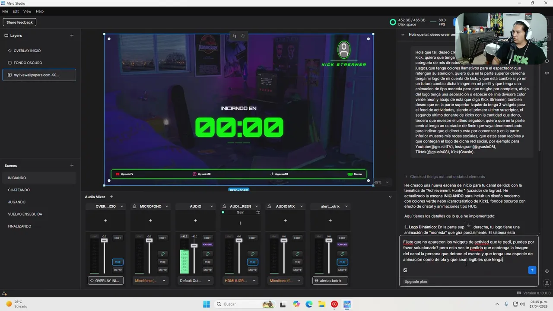Send the chat message with the blue arrow
553x311 pixels.
tap(532, 270)
